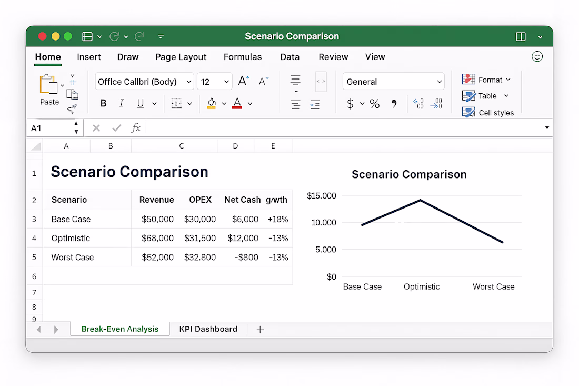Viewport: 579px width, 386px height.
Task: Click the previous sheet arrow
Action: pos(39,330)
